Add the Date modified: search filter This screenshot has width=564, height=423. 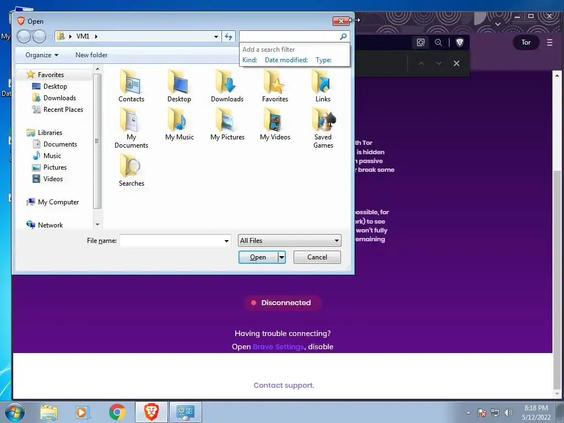coord(286,60)
